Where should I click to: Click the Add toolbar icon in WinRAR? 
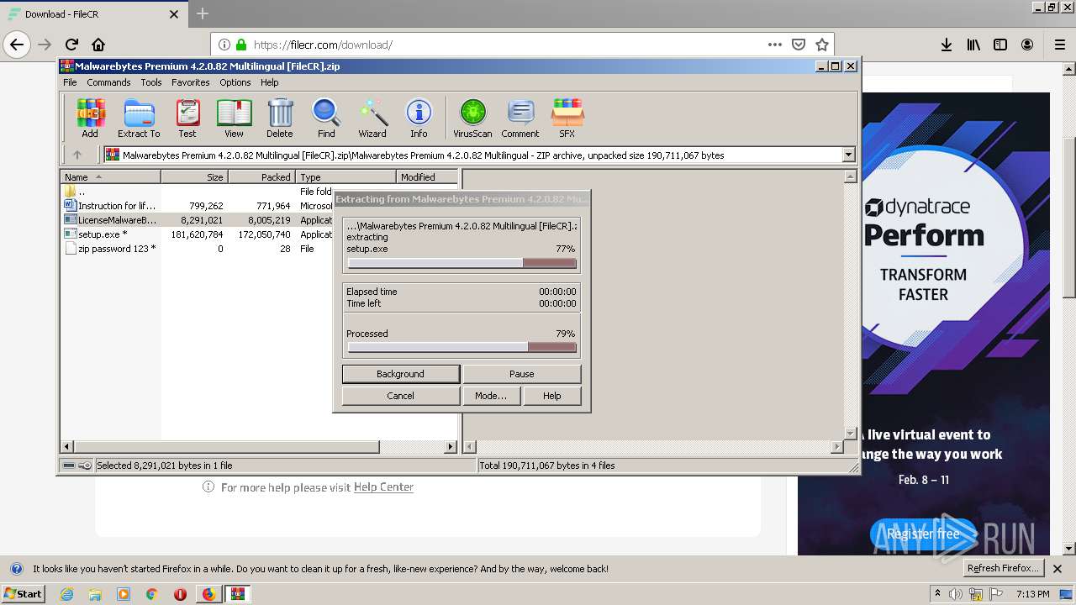point(90,118)
